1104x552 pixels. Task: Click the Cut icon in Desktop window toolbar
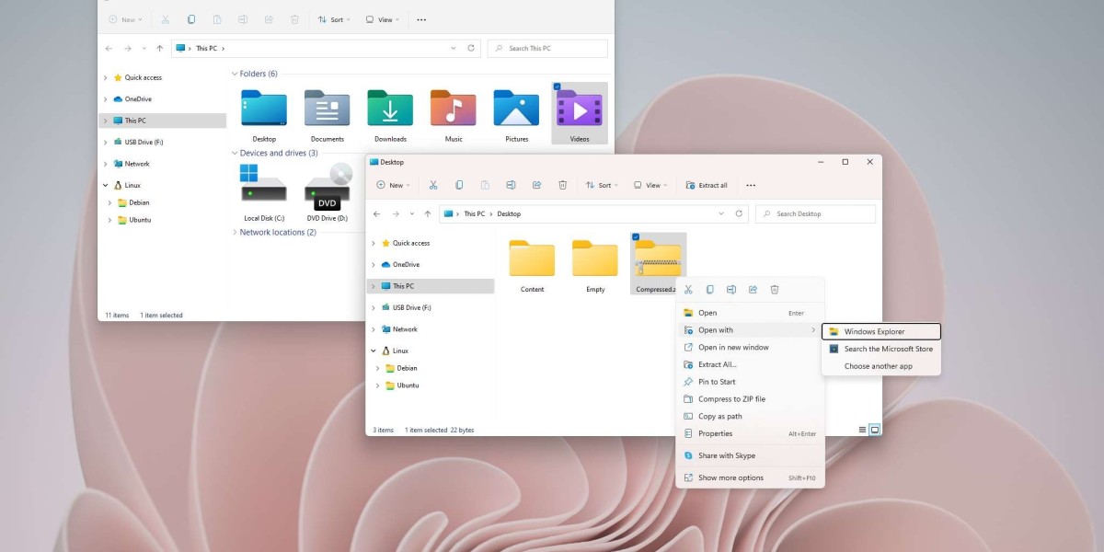[x=433, y=185]
